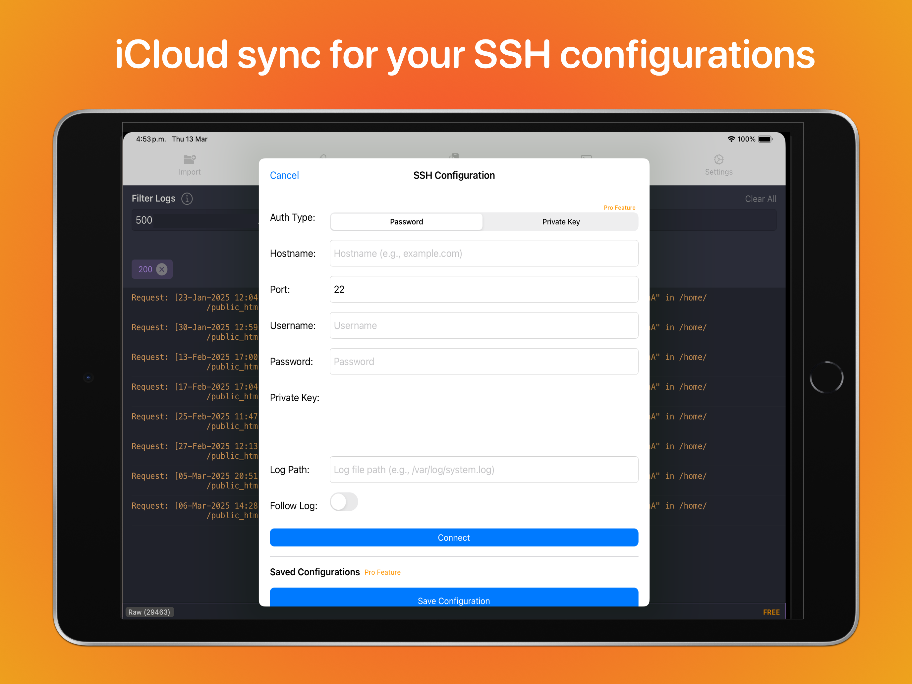
Task: Click the 25-Feb-2025 request log line
Action: click(x=195, y=421)
